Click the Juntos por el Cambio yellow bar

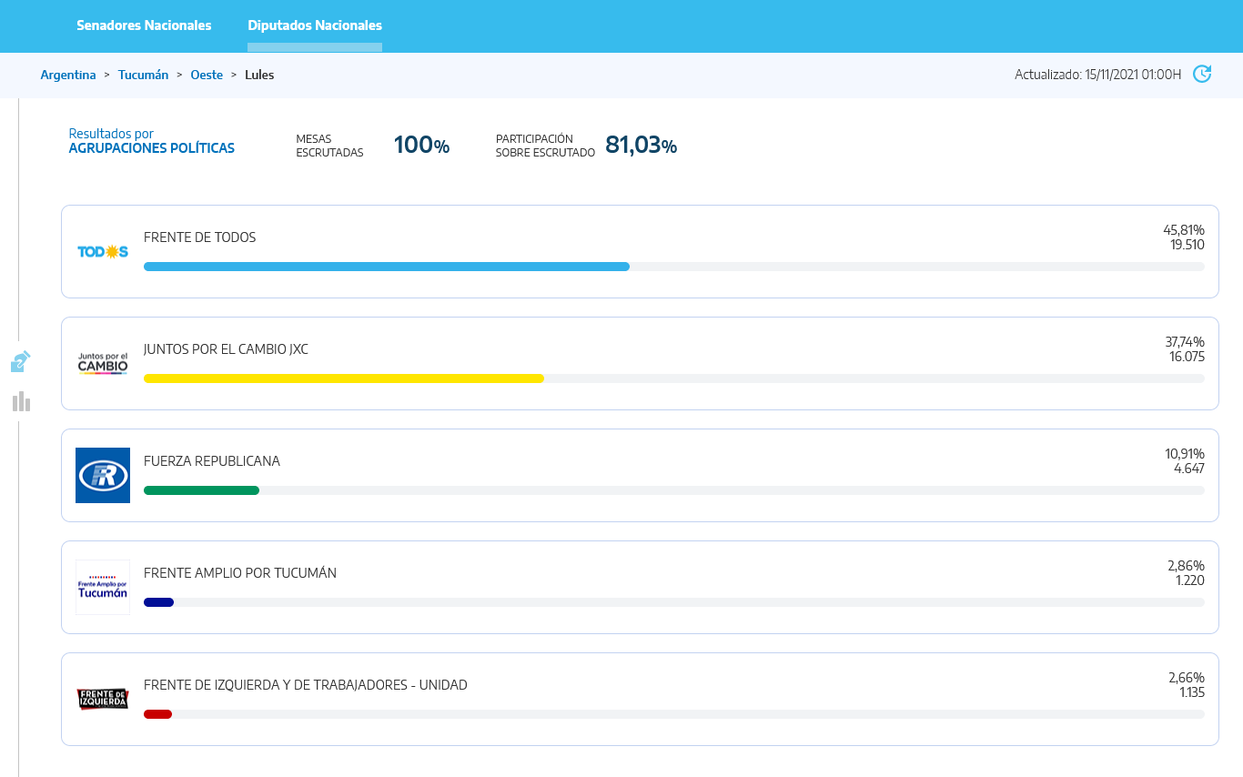click(x=344, y=378)
